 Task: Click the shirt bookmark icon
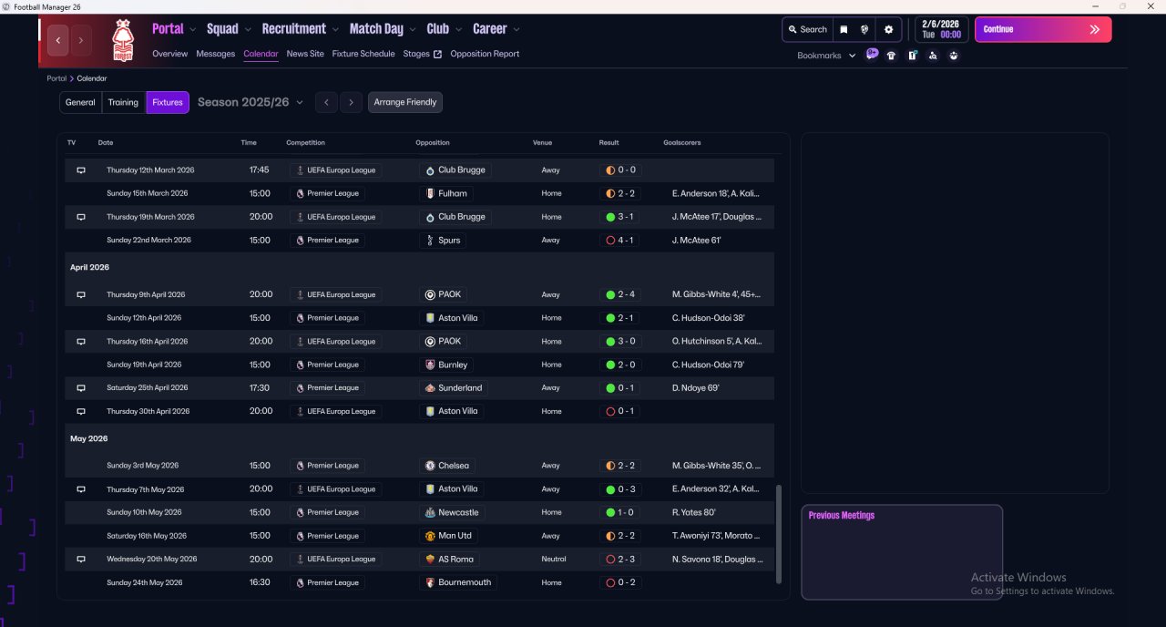tap(891, 56)
